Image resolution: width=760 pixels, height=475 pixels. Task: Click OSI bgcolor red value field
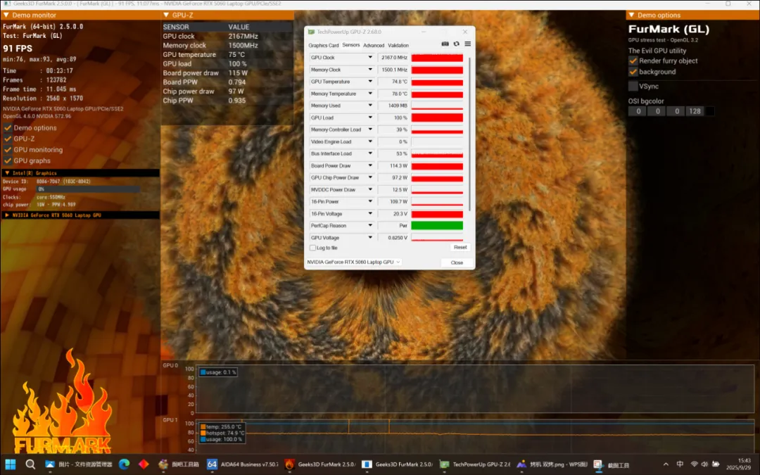(x=638, y=111)
